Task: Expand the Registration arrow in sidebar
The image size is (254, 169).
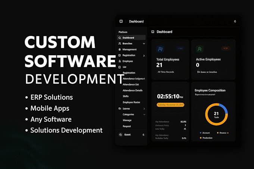Action: click(144, 56)
